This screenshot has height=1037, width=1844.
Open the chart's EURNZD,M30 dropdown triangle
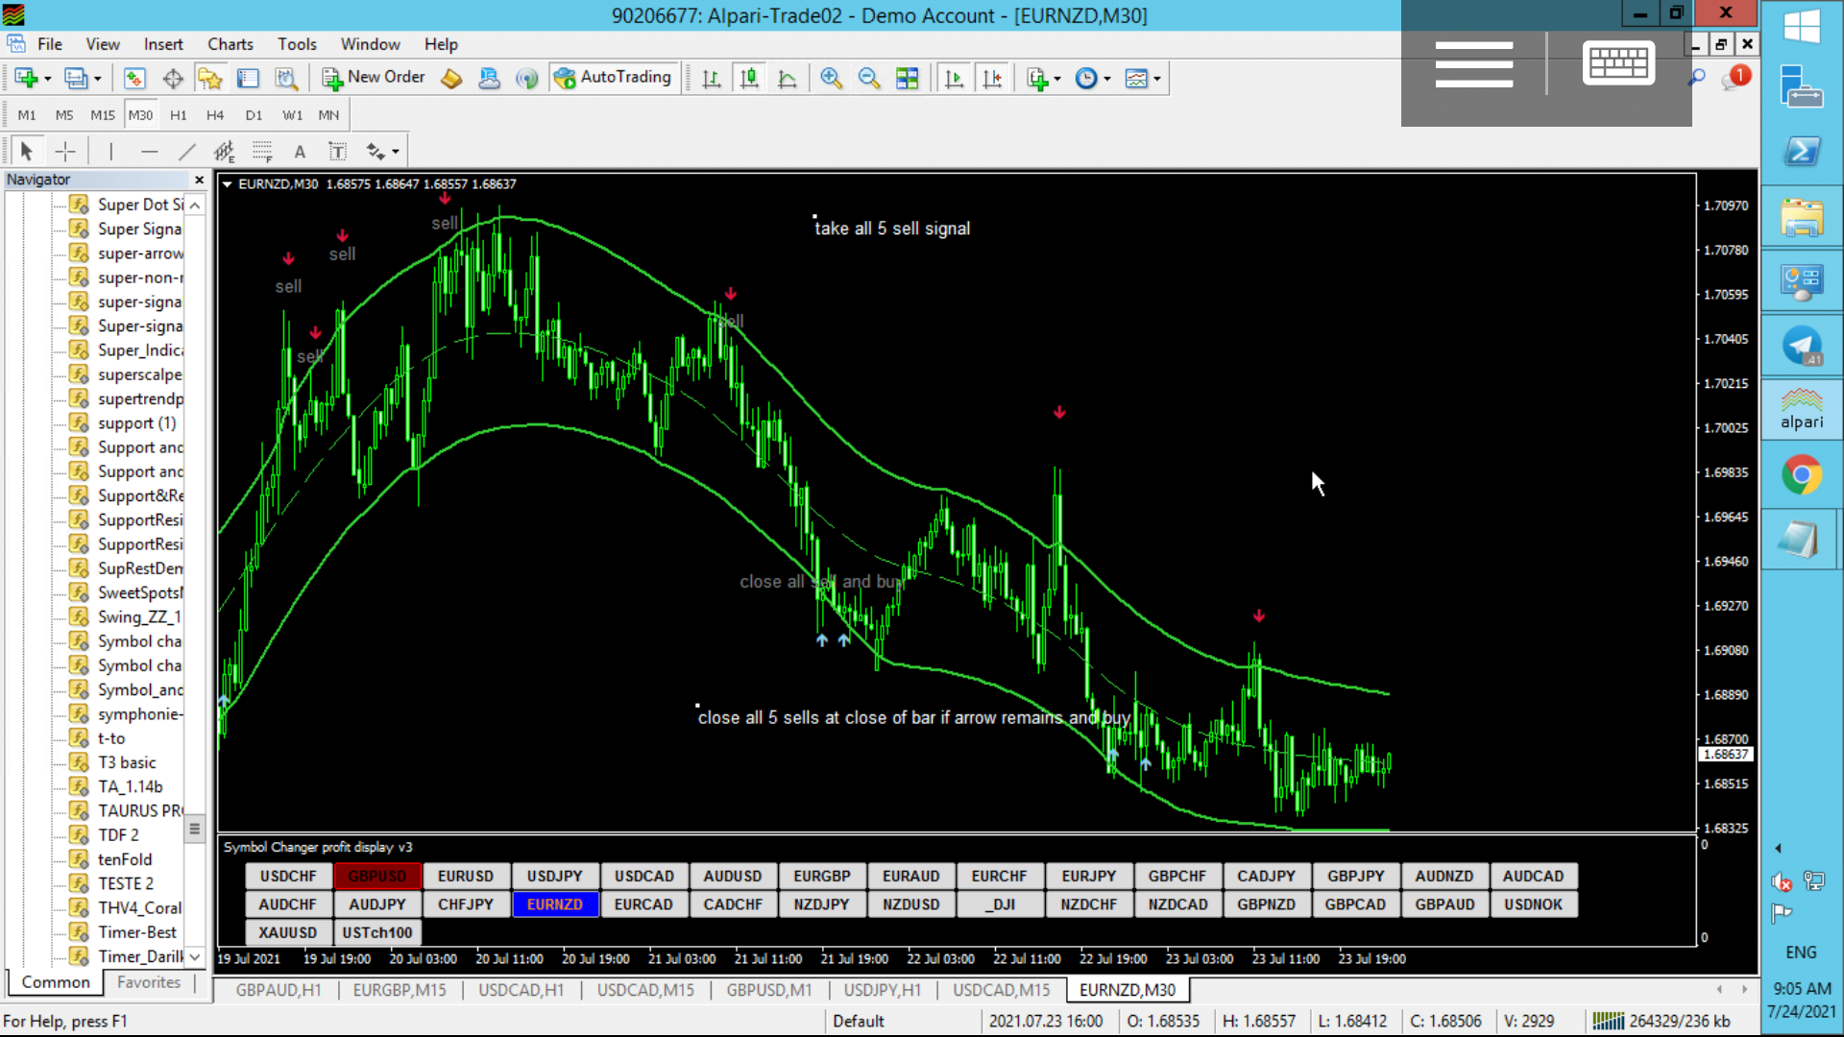coord(228,184)
